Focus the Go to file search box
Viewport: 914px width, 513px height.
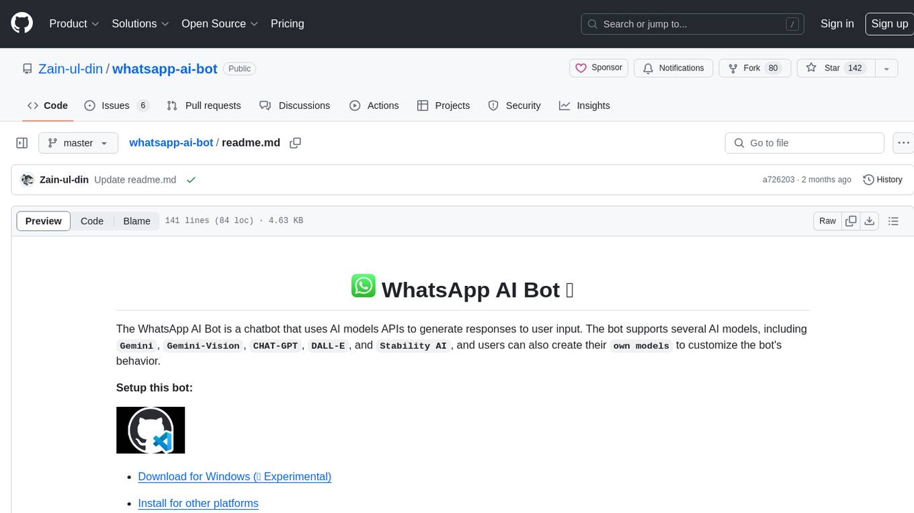[804, 143]
